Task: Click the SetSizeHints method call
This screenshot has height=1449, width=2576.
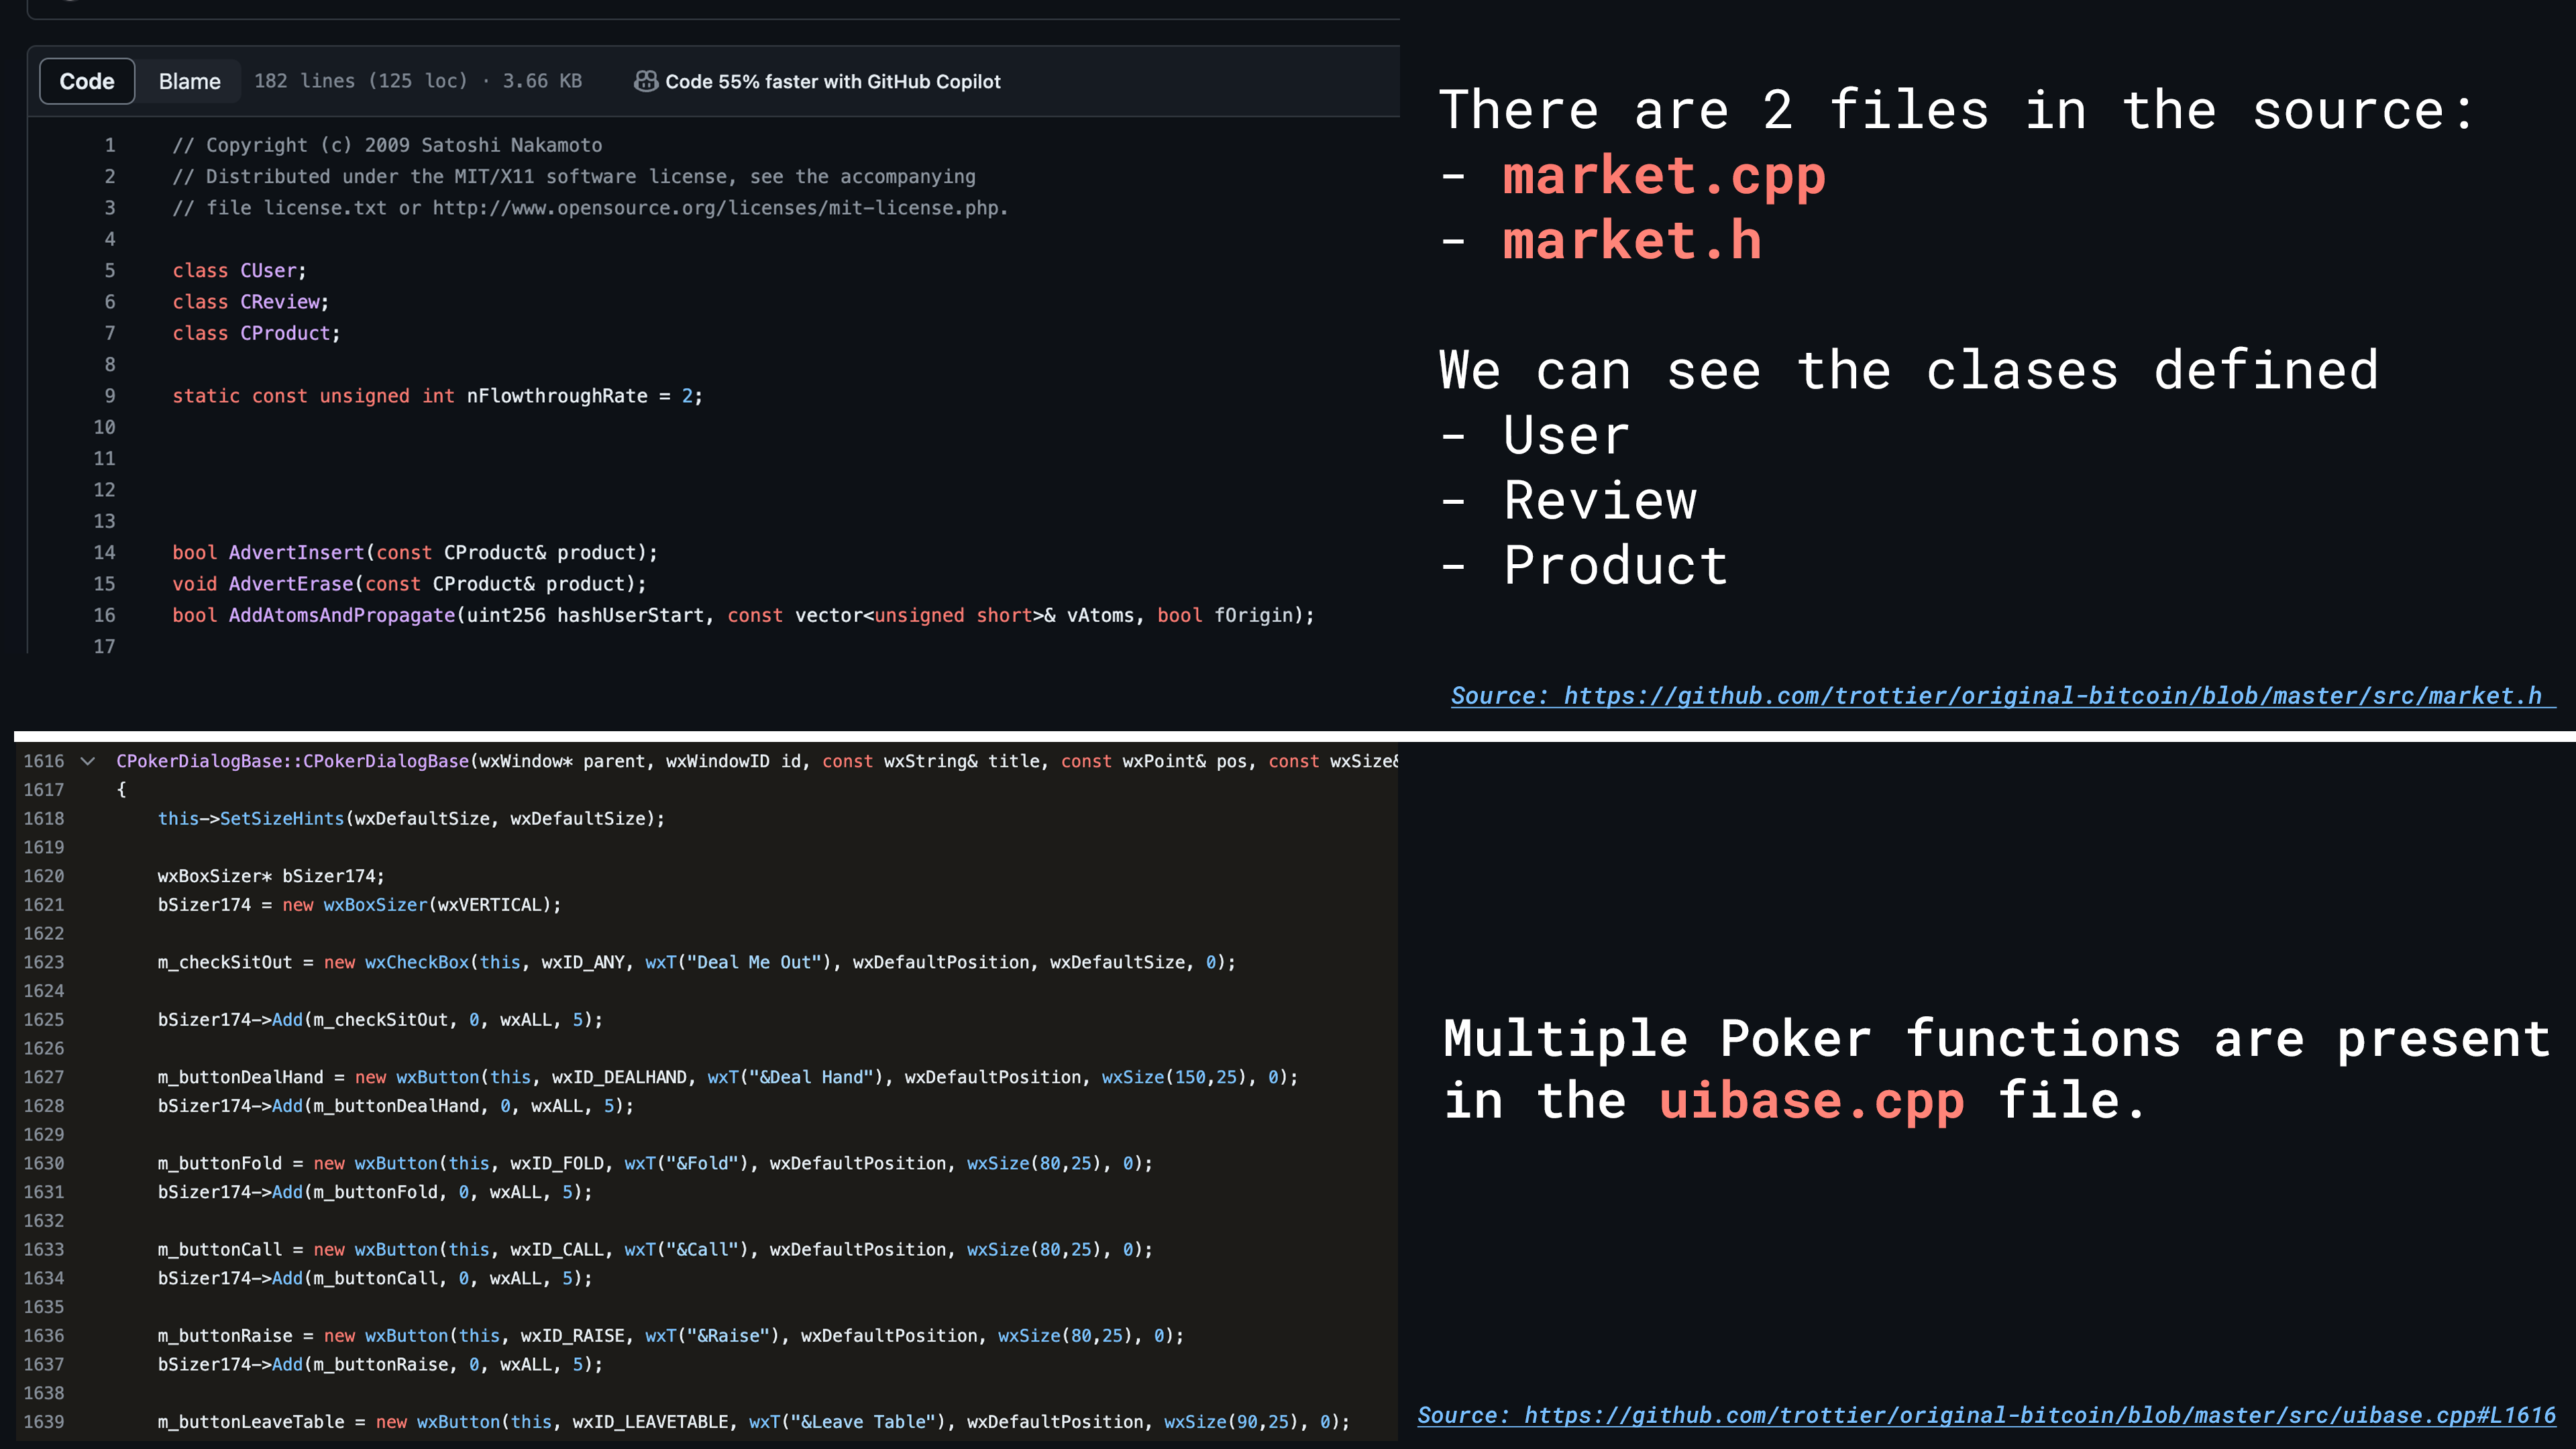Action: pos(282,818)
